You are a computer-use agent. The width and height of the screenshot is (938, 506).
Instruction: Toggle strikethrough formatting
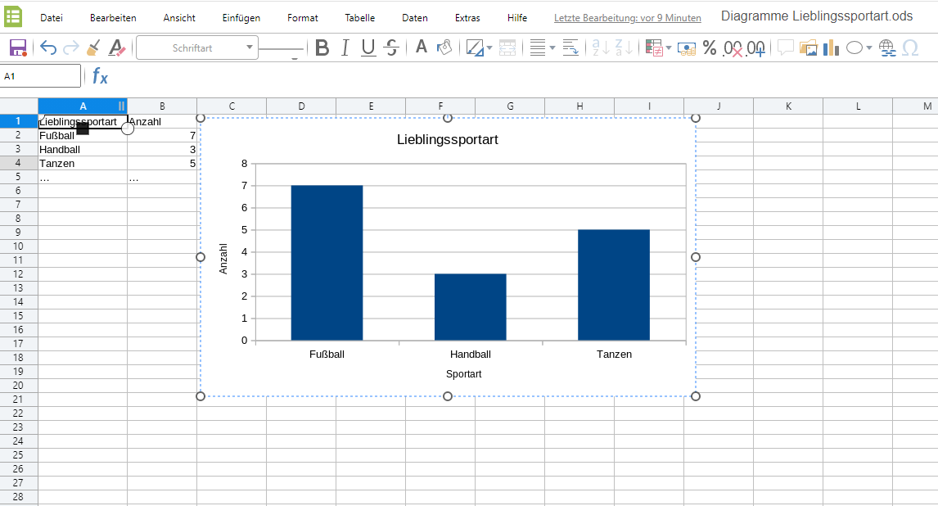tap(392, 47)
